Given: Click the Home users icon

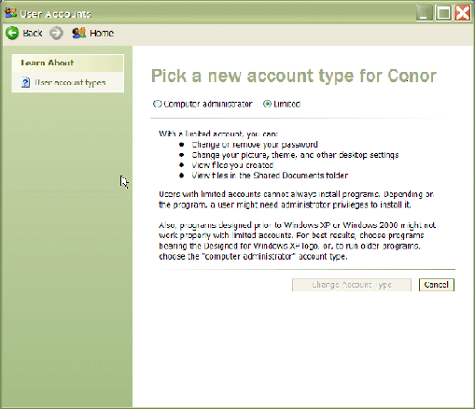Looking at the screenshot, I should coord(79,33).
